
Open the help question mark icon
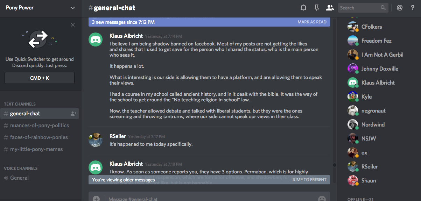point(413,8)
